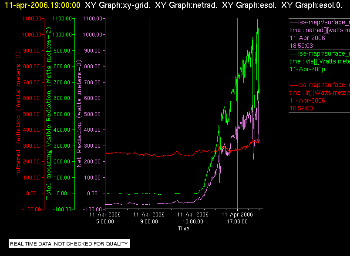Click the green -100.00 tick value
Viewport: 350px width, 256px height.
[62, 209]
